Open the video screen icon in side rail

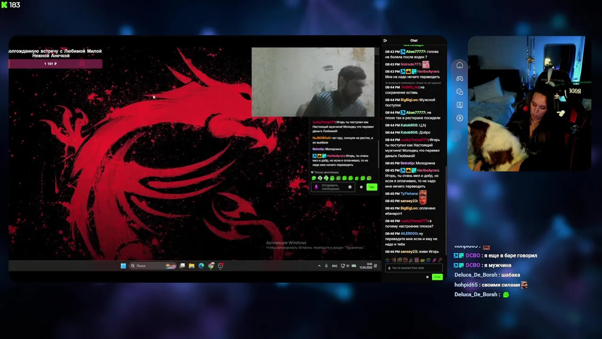(459, 105)
